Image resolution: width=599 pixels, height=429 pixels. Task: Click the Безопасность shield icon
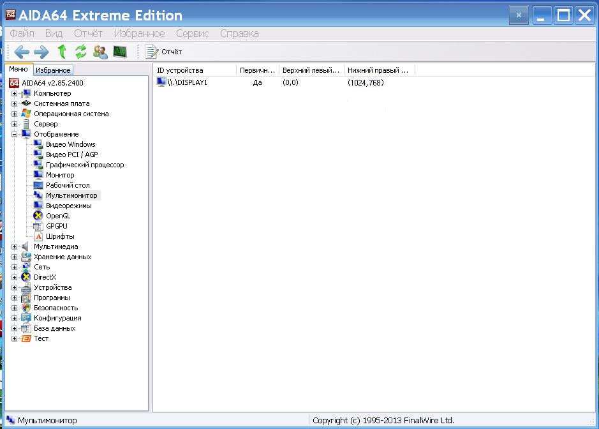coord(26,308)
